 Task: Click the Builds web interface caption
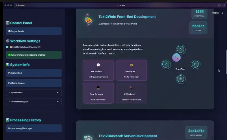(x=98, y=100)
